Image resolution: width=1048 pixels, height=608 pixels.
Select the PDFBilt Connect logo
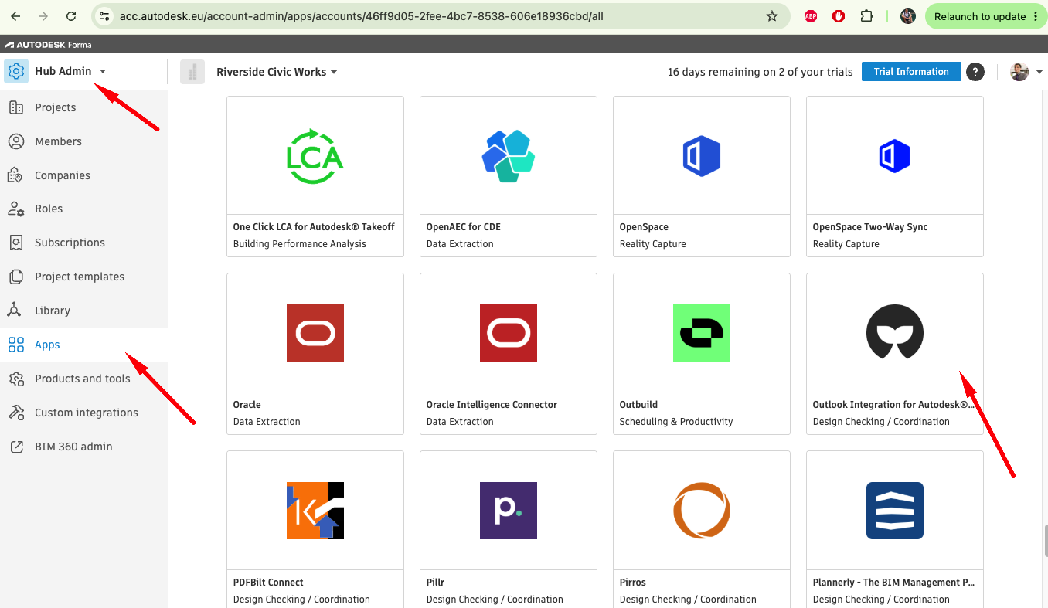315,511
